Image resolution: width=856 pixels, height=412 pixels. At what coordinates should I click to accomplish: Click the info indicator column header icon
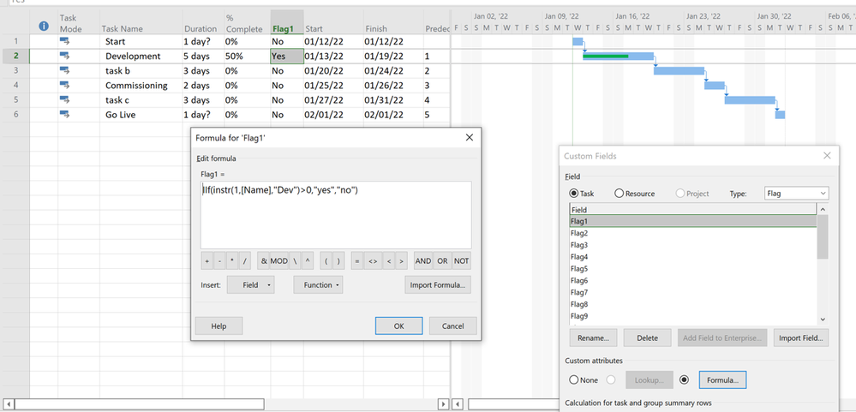[x=45, y=26]
